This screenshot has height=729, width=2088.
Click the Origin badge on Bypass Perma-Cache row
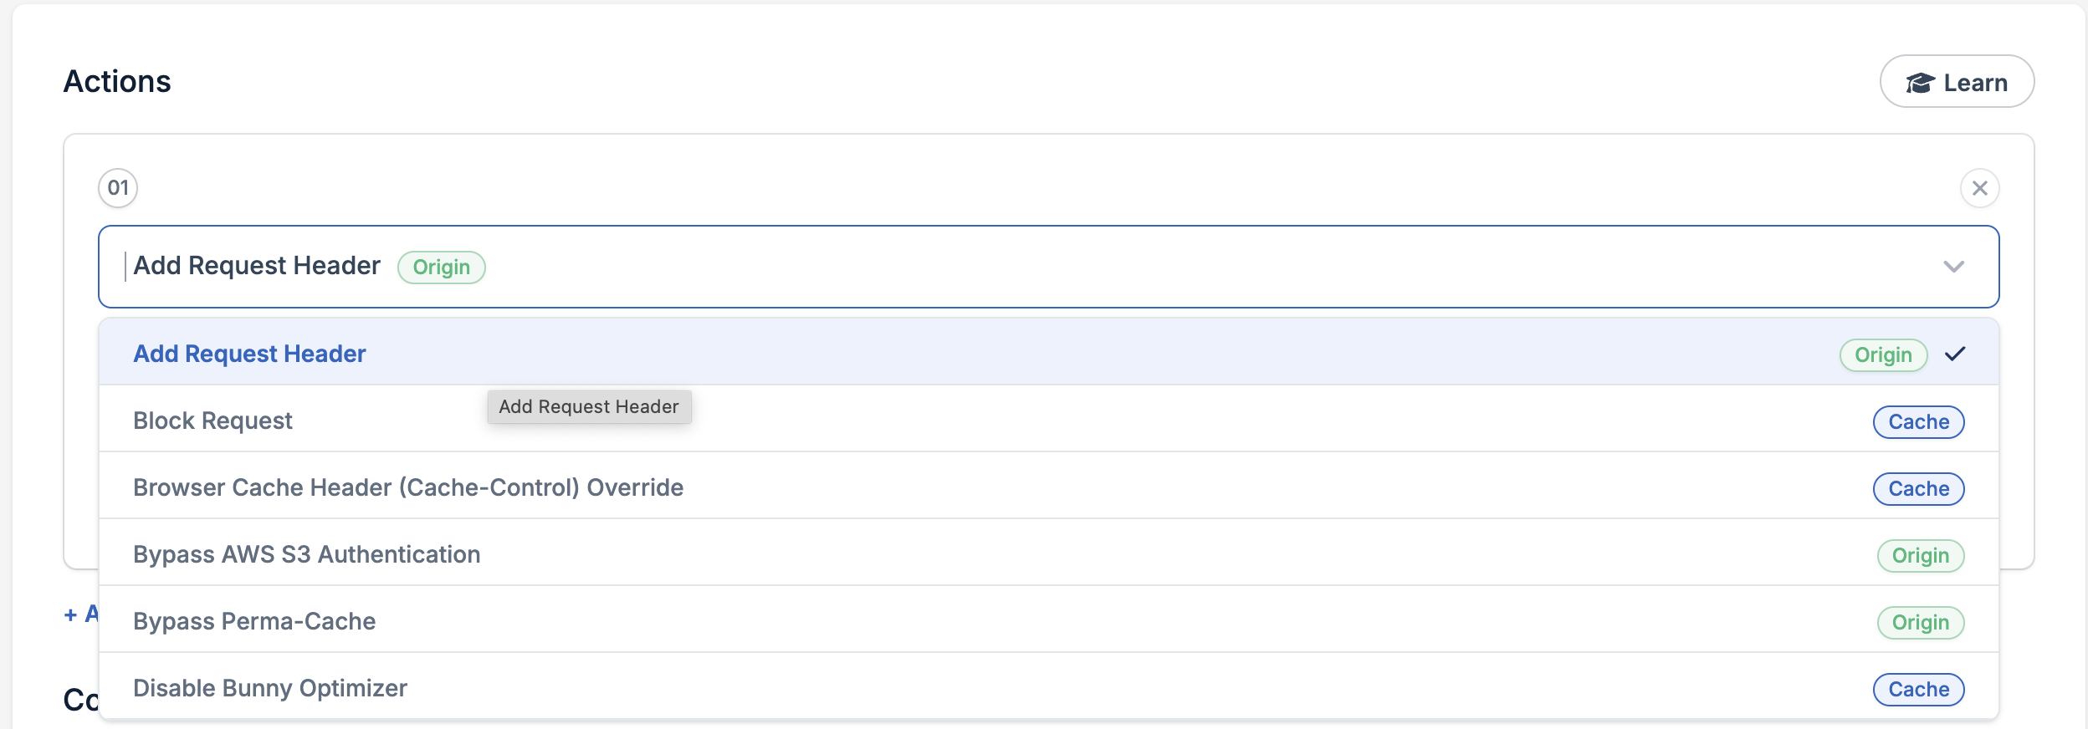(x=1921, y=623)
